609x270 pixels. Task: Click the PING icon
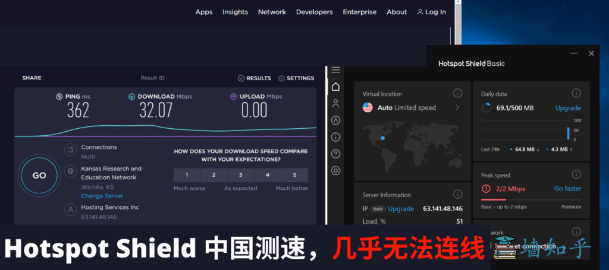tap(59, 97)
